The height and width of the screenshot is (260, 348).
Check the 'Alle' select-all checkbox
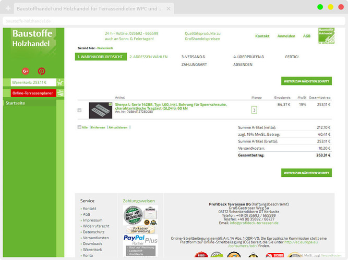79,127
